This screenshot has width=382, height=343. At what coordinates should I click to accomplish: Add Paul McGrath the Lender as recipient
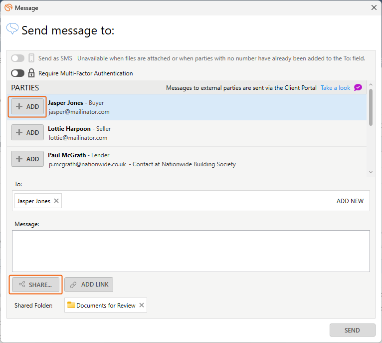[27, 159]
